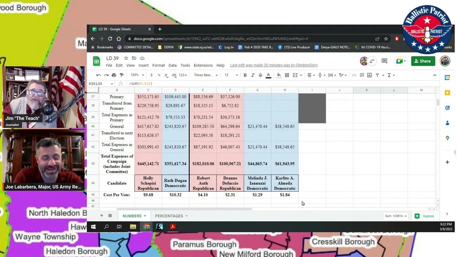Open the merge cells dropdown

tap(297, 75)
